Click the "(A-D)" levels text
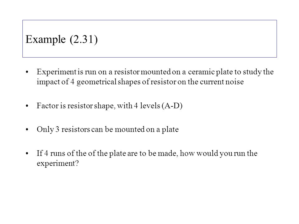 (x=172, y=106)
